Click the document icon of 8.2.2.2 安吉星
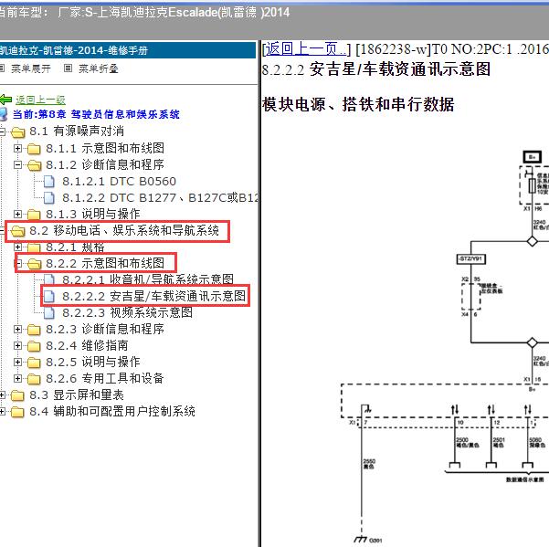This screenshot has width=549, height=547. [49, 297]
